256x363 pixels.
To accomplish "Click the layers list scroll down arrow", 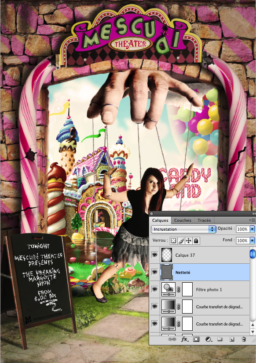I will (x=253, y=332).
